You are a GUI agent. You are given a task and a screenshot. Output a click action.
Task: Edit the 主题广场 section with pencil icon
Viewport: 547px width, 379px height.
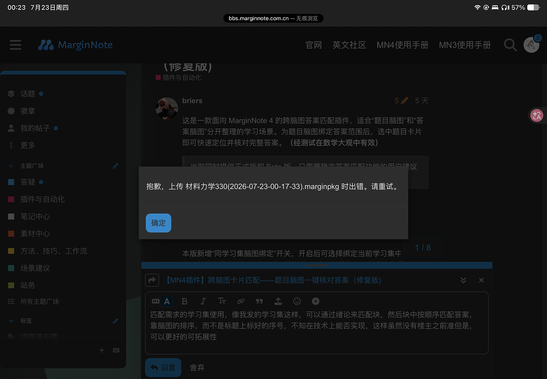pos(115,166)
